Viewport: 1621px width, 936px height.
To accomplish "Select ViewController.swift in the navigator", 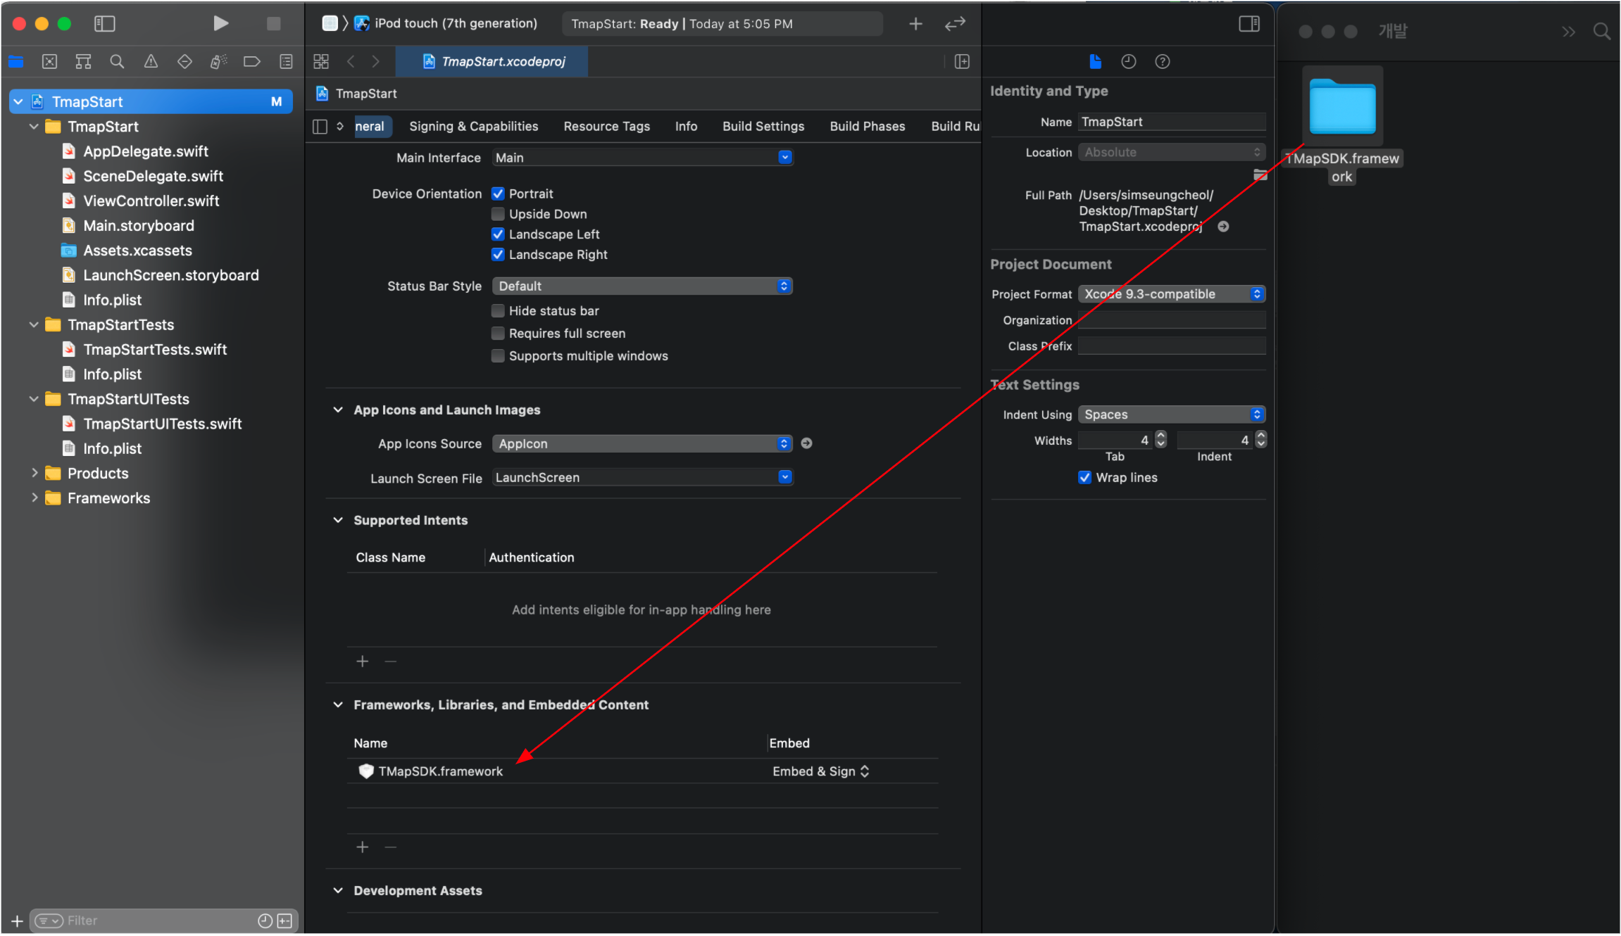I will pos(151,201).
